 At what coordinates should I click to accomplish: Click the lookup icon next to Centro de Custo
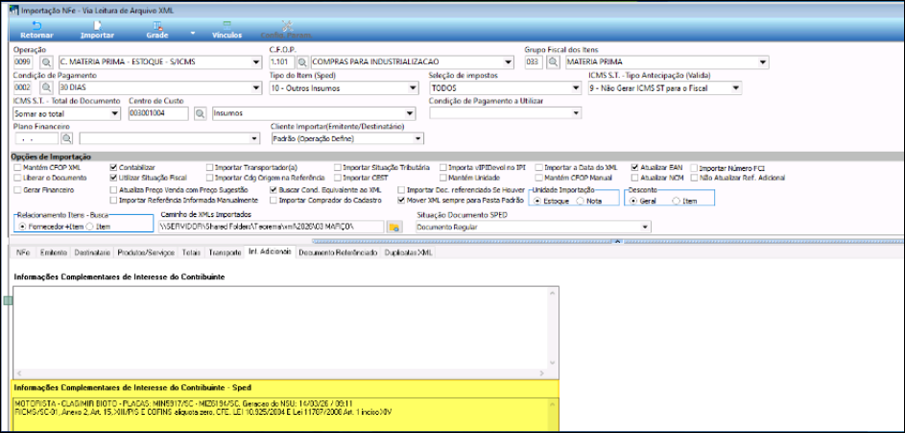pyautogui.click(x=201, y=113)
